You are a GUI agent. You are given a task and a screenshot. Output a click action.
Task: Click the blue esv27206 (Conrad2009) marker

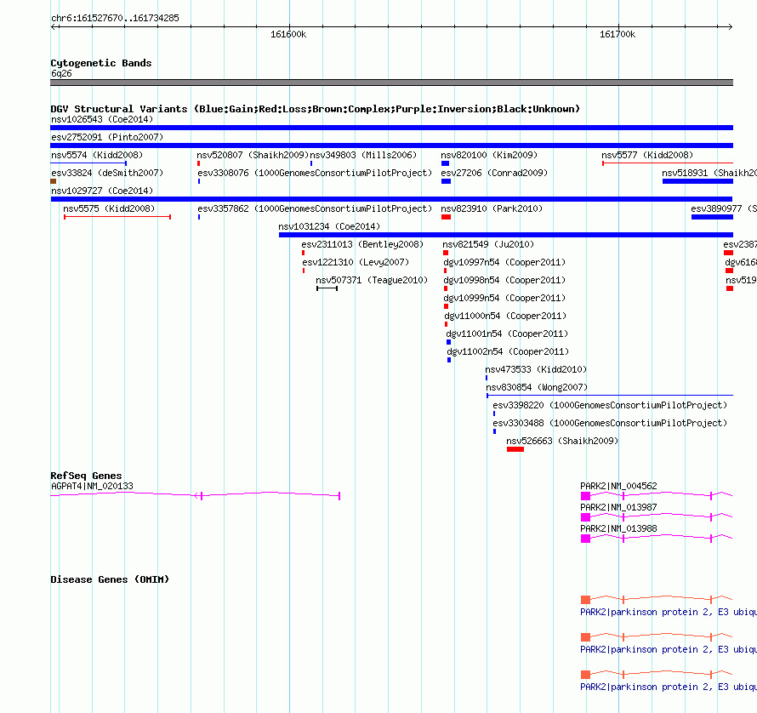coord(446,181)
